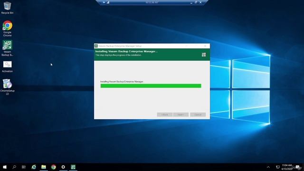Restore down the remote session window

coord(196,2)
